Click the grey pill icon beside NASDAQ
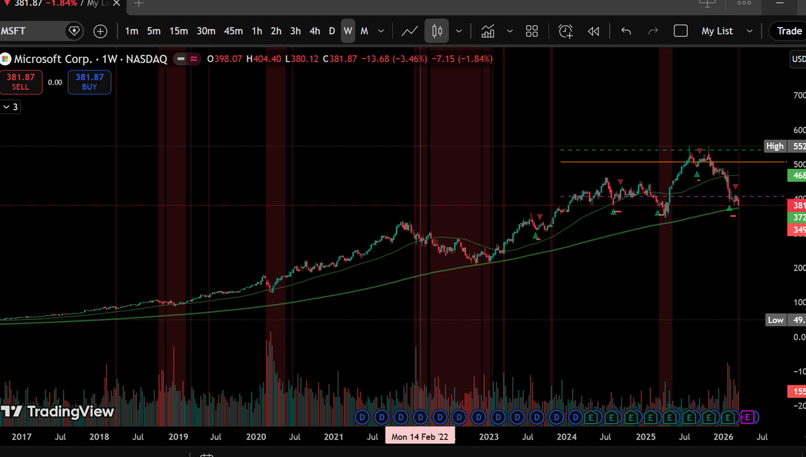 179,59
